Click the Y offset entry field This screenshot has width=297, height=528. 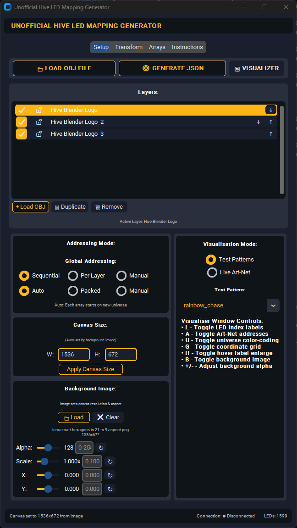coord(92,489)
